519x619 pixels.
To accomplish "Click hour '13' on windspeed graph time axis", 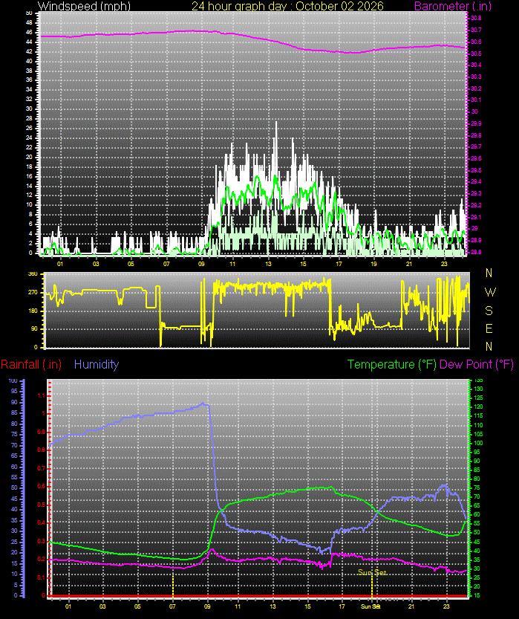I will (268, 264).
